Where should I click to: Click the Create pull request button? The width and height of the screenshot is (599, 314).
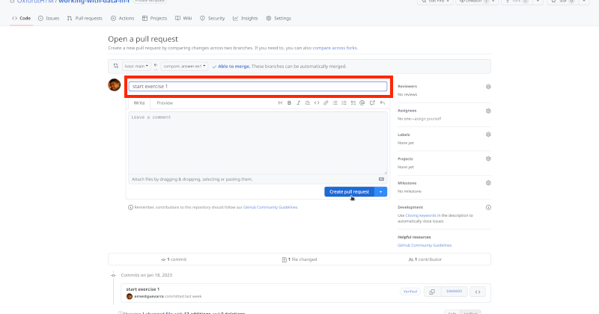[x=349, y=191]
